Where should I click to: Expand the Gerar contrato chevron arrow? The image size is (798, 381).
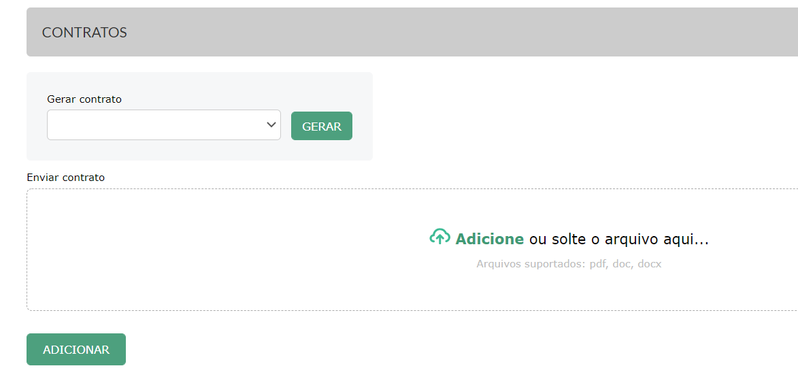(x=271, y=125)
